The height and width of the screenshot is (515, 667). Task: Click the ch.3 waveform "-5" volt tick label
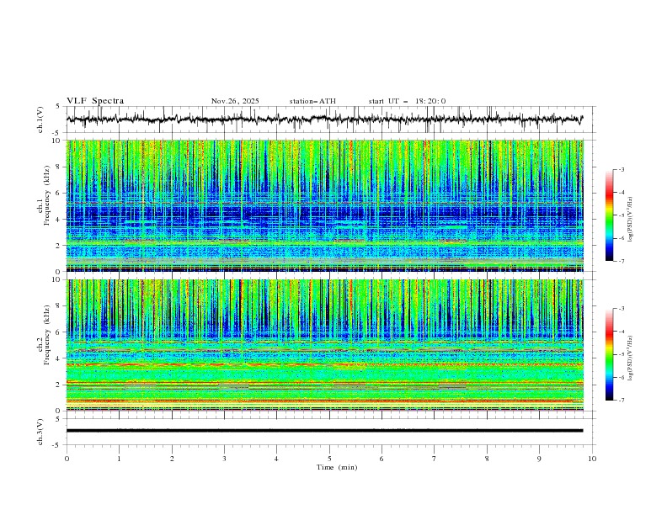point(56,445)
